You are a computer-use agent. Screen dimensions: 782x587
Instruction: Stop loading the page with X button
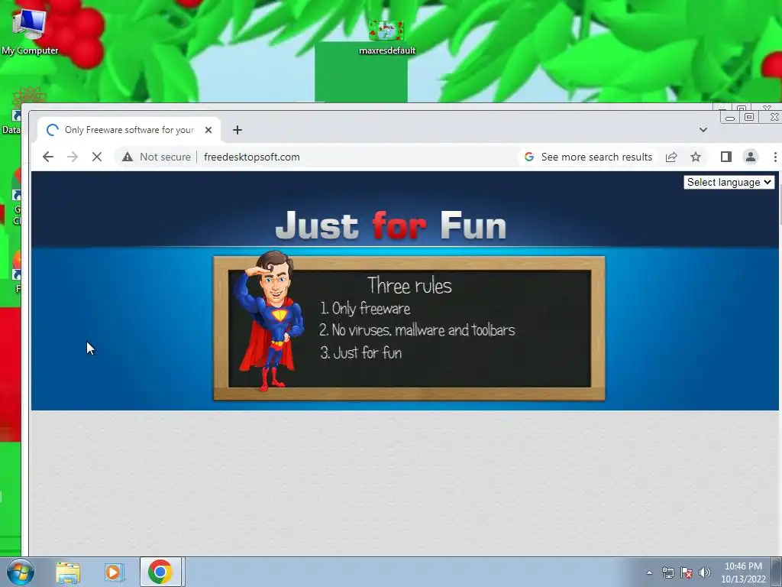coord(97,157)
